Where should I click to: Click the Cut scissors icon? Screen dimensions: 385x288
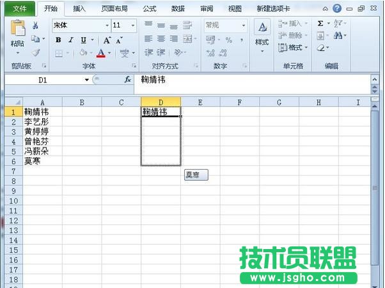[x=36, y=25]
